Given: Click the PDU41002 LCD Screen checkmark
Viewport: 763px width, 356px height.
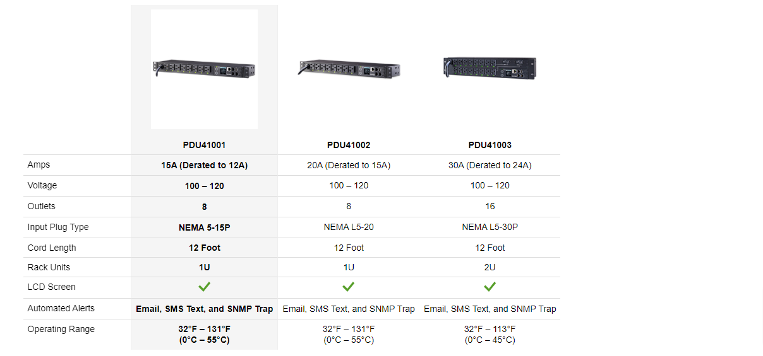Looking at the screenshot, I should tap(349, 287).
